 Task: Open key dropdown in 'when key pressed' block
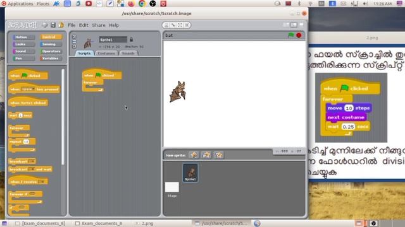[x=28, y=90]
